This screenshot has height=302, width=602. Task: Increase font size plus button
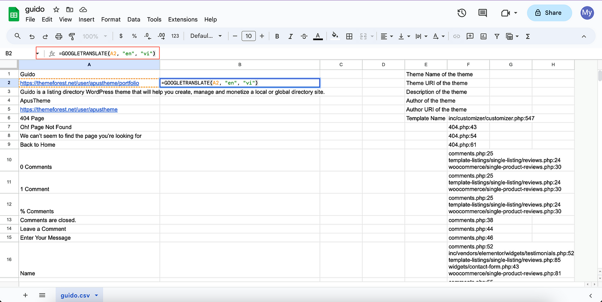(x=262, y=36)
